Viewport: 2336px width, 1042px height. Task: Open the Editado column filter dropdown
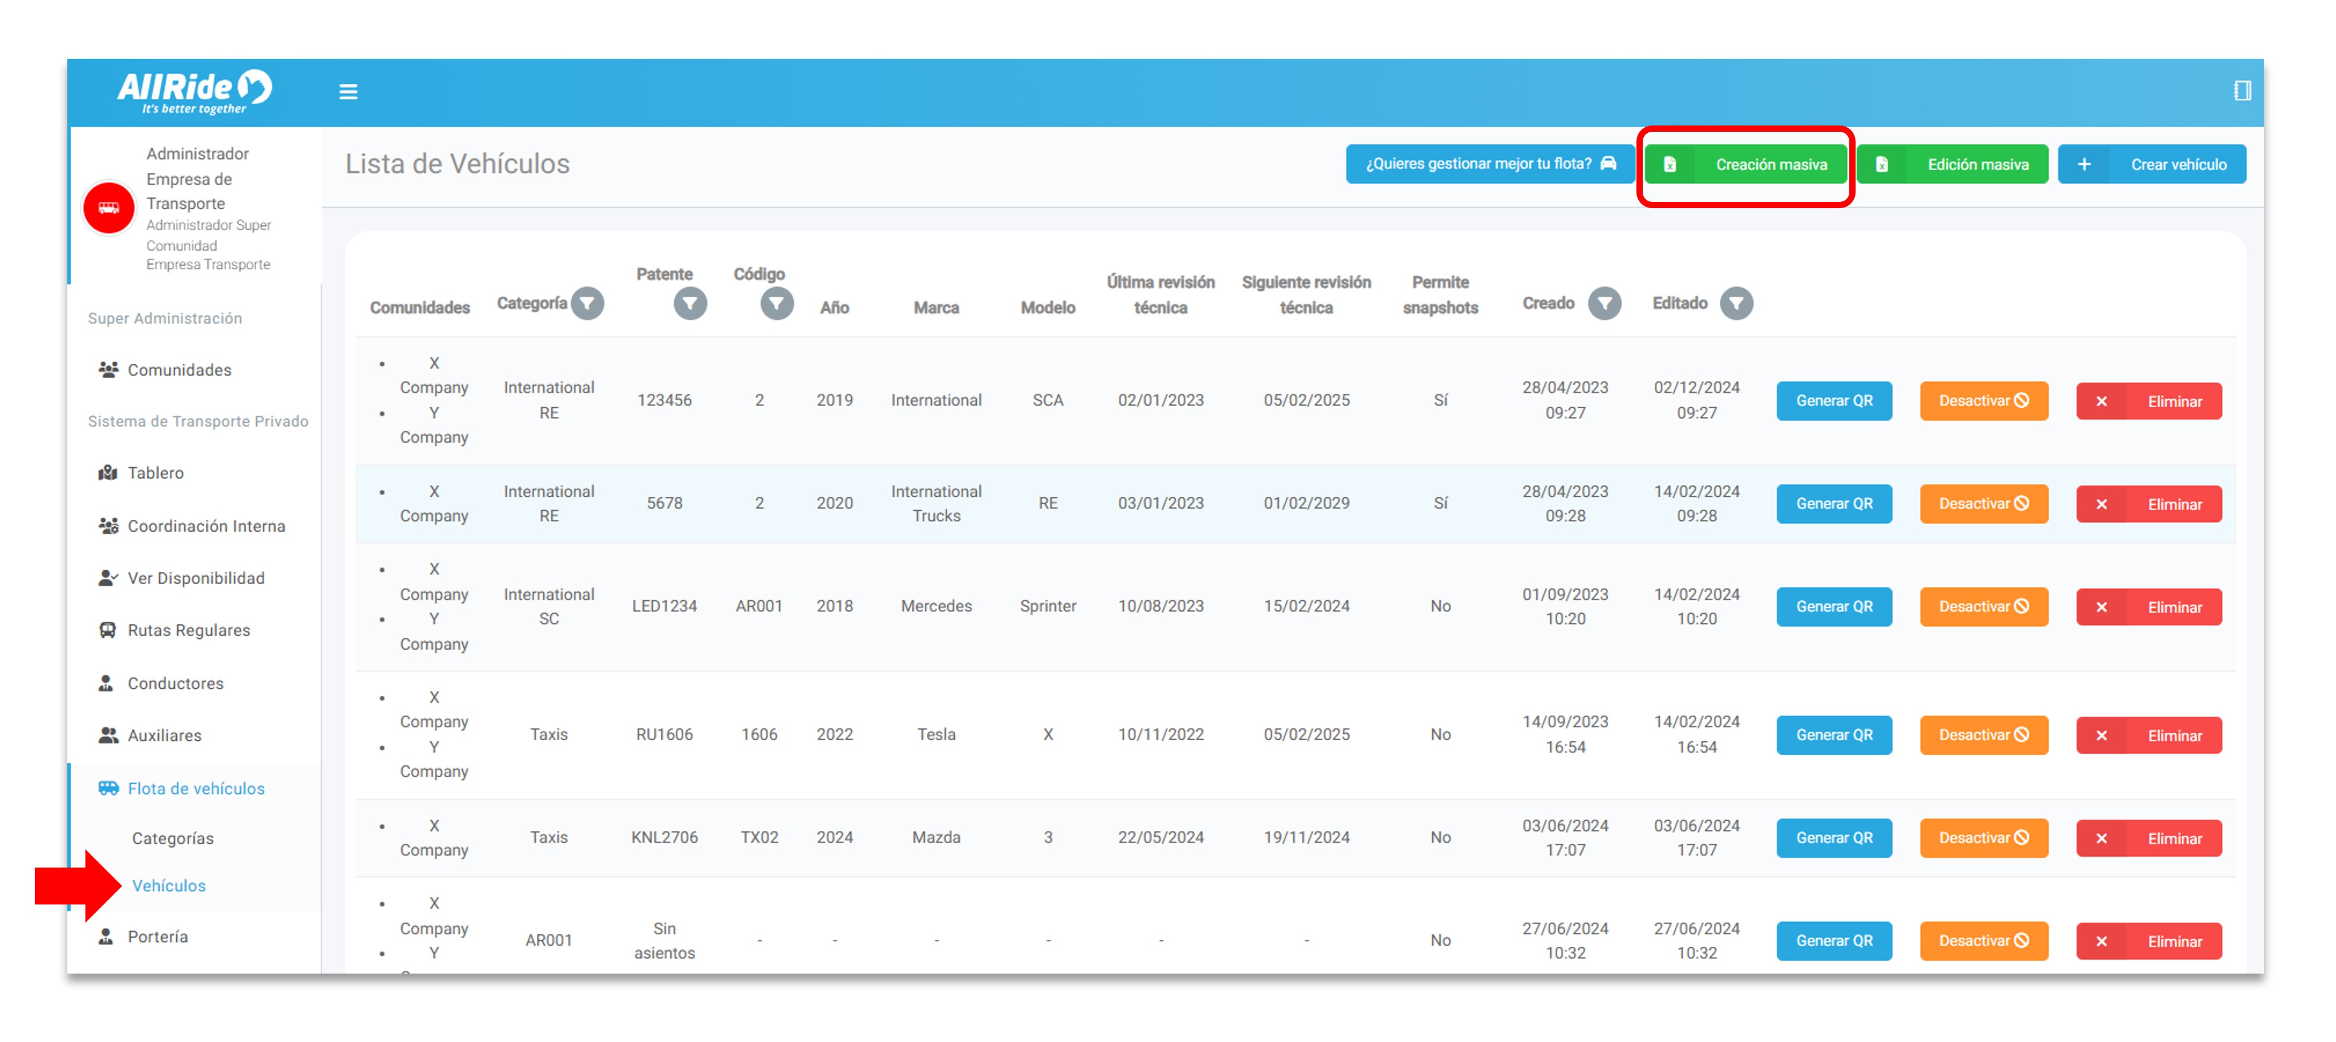pyautogui.click(x=1736, y=303)
